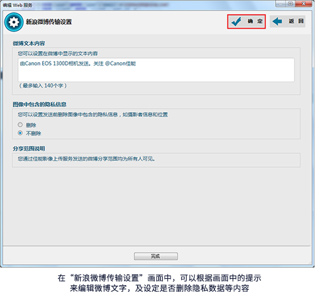Click the 新浪微博传输设置 heading
This screenshot has height=292, width=315.
pyautogui.click(x=49, y=22)
